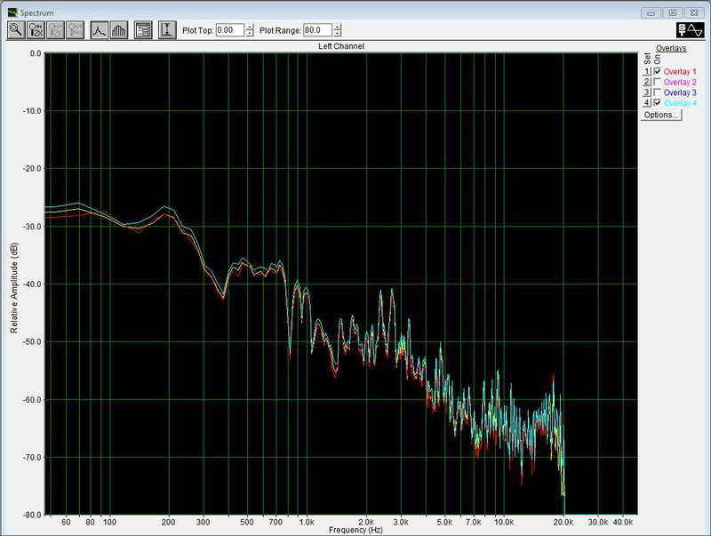
Task: Click the Set 1 overlay button
Action: click(x=647, y=72)
